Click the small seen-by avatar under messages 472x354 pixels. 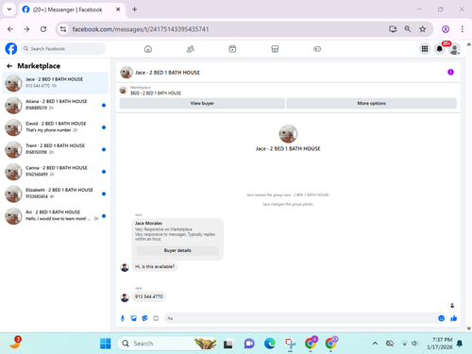(x=452, y=305)
